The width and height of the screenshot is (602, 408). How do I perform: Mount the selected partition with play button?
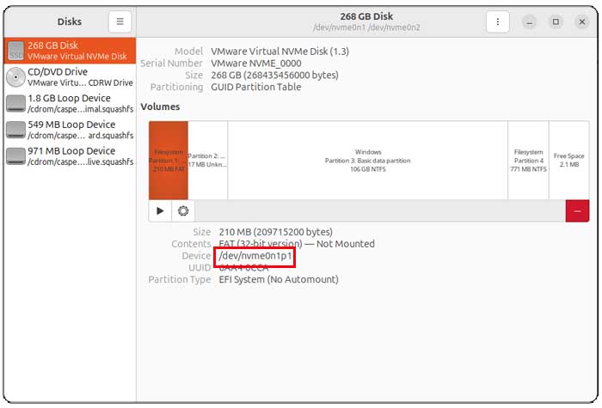tap(160, 211)
